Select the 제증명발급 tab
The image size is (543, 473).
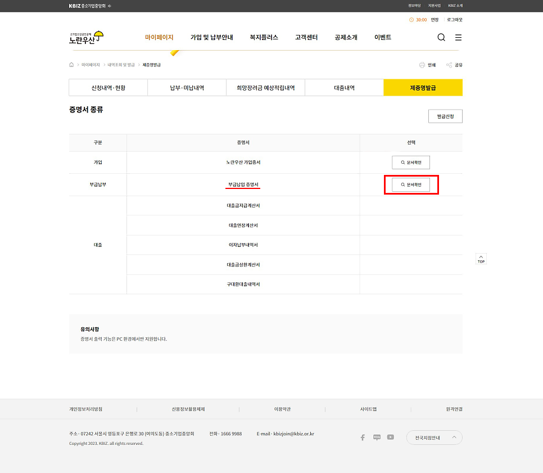coord(423,88)
